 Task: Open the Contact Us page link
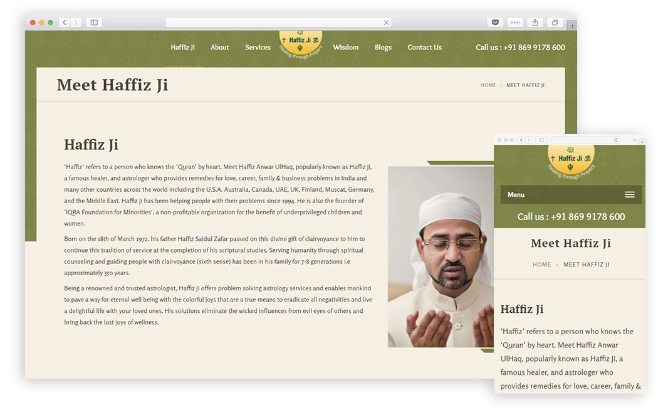tap(424, 48)
